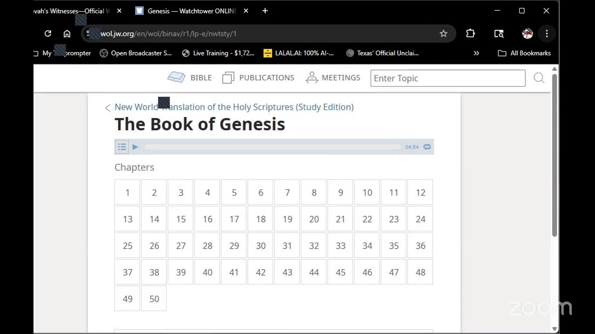Open the browser extensions puzzle icon
595x334 pixels.
[x=470, y=33]
